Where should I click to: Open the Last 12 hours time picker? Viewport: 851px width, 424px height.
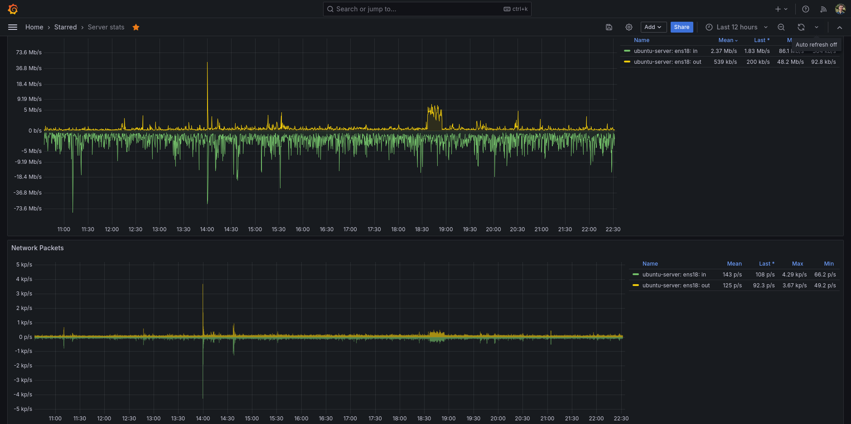pyautogui.click(x=736, y=27)
